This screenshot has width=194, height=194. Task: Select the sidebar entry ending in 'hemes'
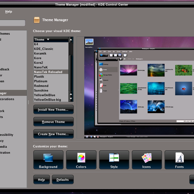click(13, 33)
